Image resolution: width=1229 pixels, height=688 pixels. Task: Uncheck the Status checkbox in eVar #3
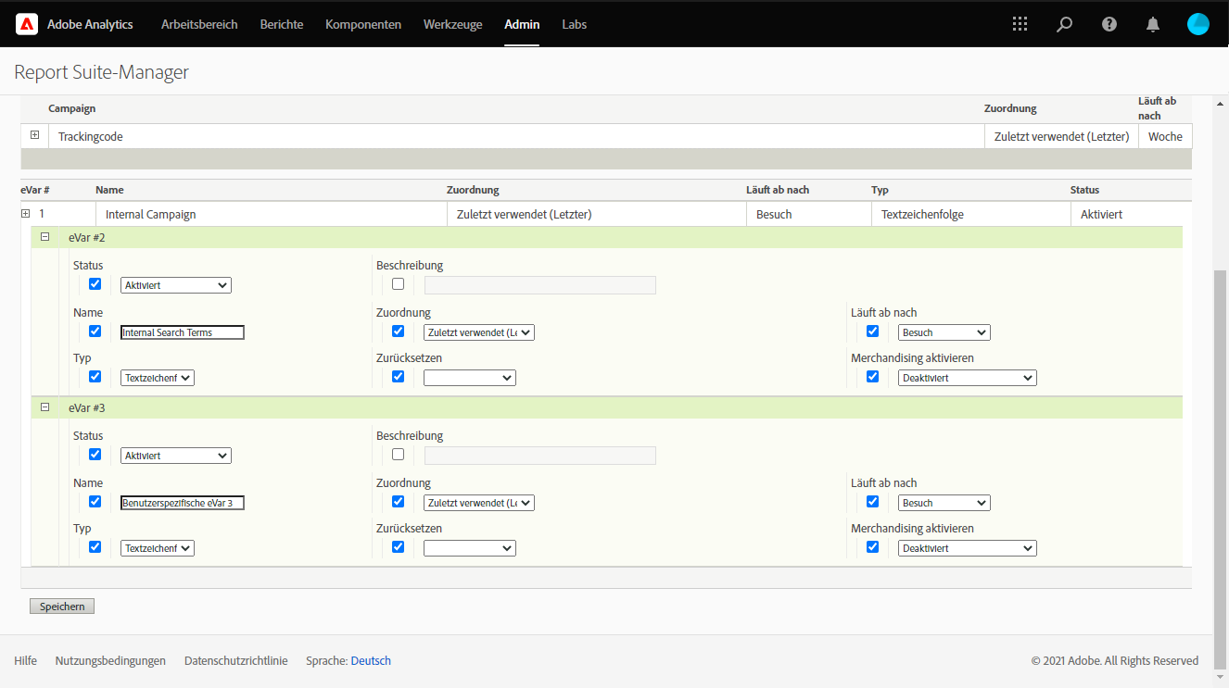click(95, 455)
